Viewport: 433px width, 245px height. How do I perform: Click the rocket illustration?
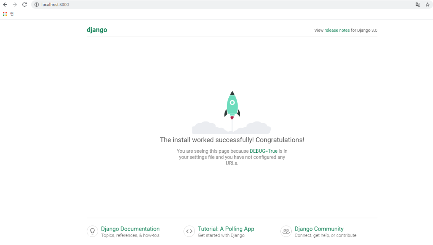pos(232,112)
